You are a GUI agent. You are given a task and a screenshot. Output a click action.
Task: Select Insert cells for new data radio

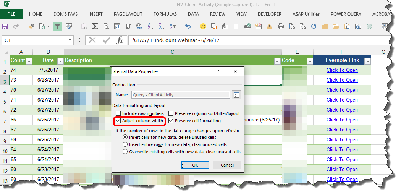[x=125, y=138]
